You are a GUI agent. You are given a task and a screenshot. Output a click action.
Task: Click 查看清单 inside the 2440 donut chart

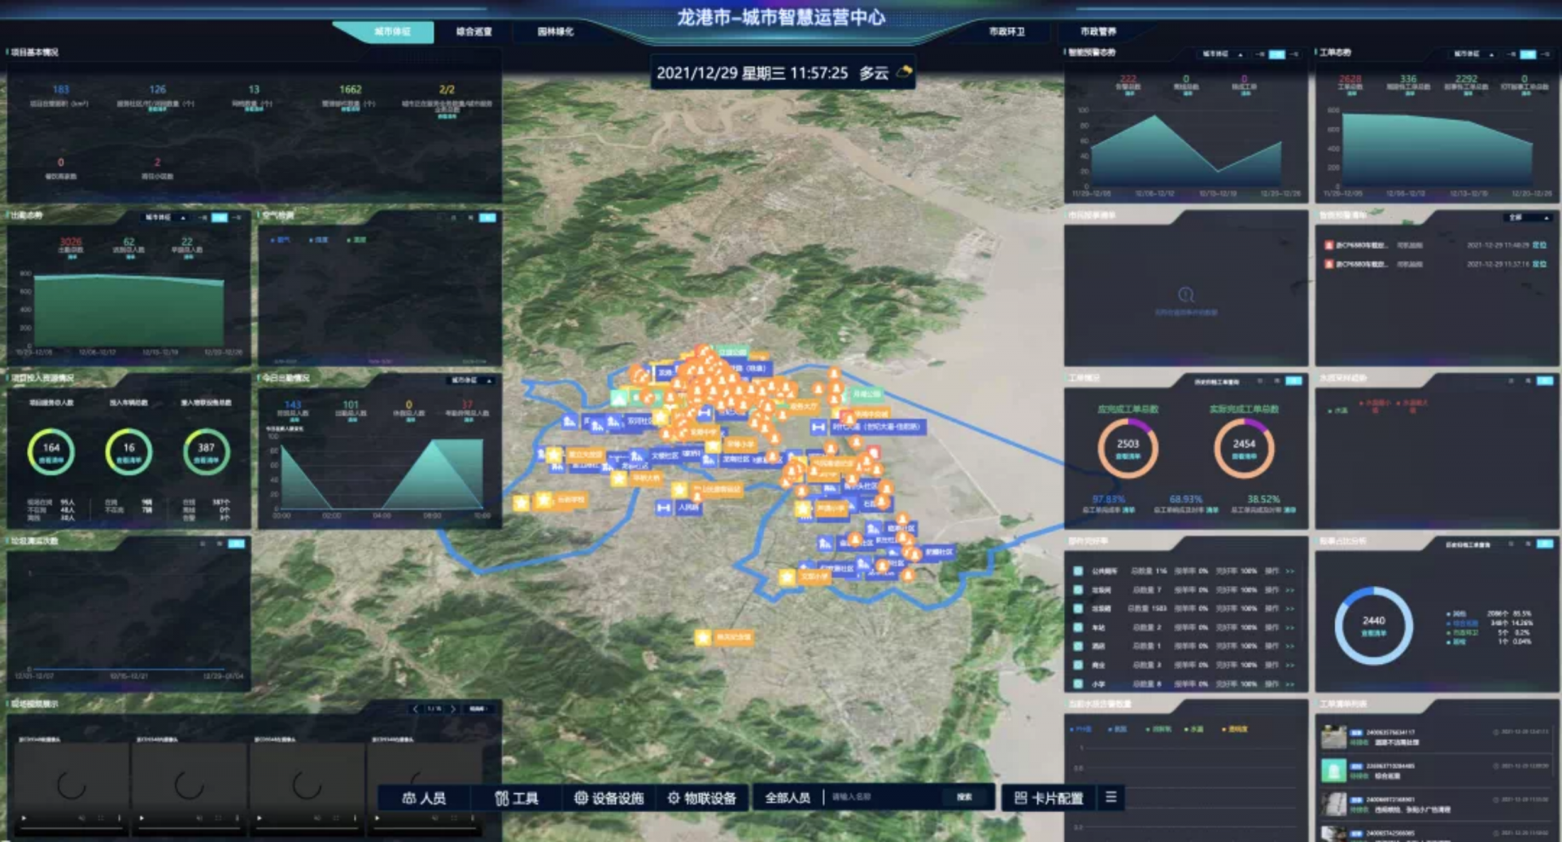point(1373,633)
